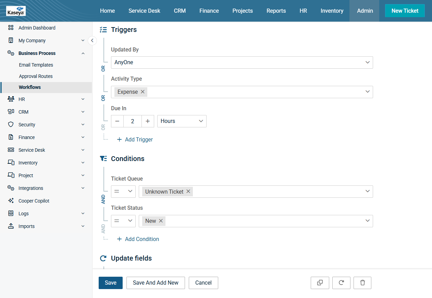Remove the New status tag
The width and height of the screenshot is (432, 298).
[x=161, y=221]
